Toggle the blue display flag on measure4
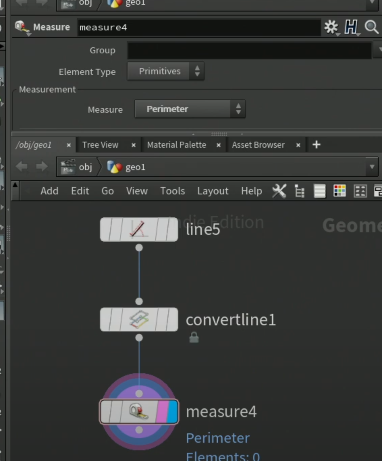 point(173,411)
